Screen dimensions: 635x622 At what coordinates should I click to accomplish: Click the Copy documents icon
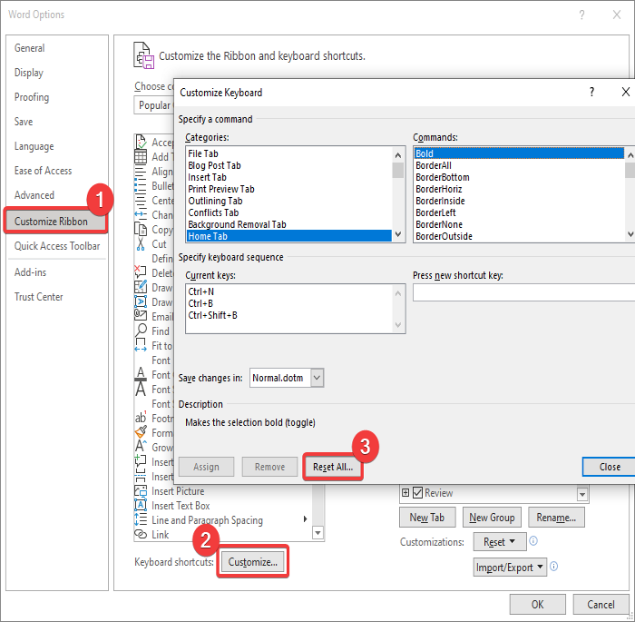point(141,229)
